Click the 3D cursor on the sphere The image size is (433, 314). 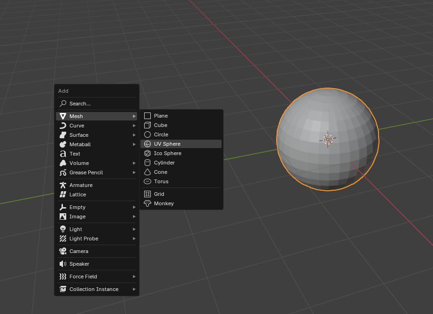click(328, 140)
